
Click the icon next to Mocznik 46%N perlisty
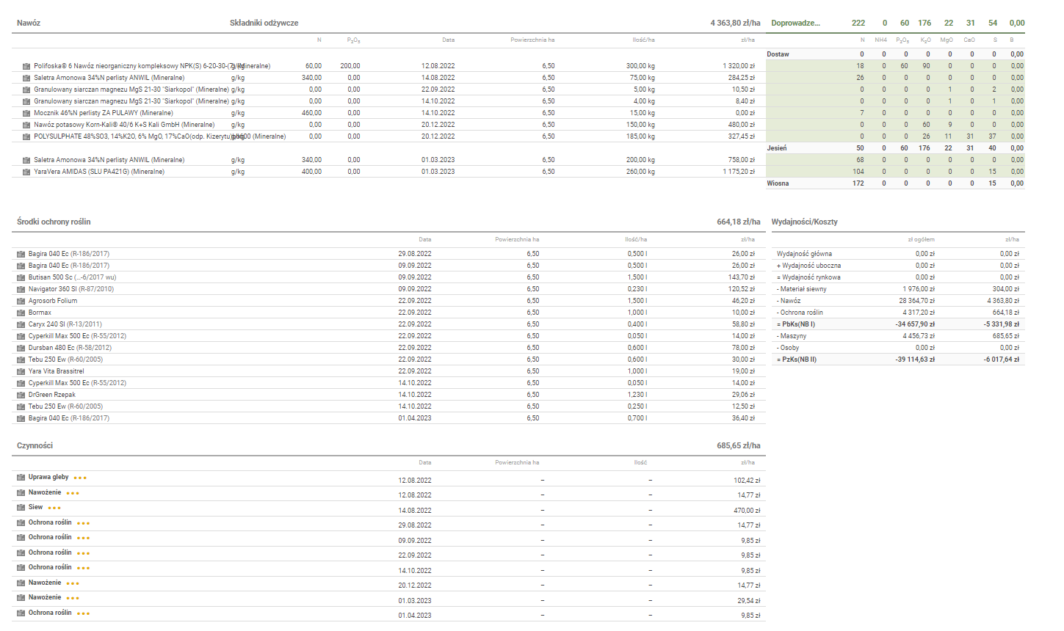click(x=26, y=113)
